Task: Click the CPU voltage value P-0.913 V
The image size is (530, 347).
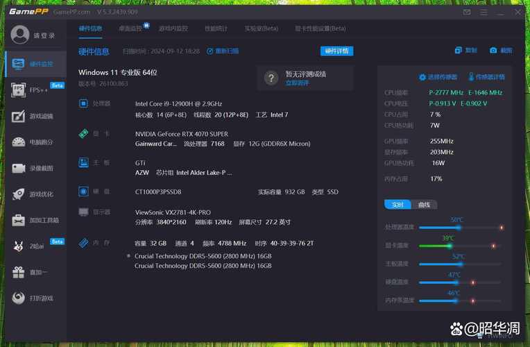Action: pyautogui.click(x=443, y=103)
